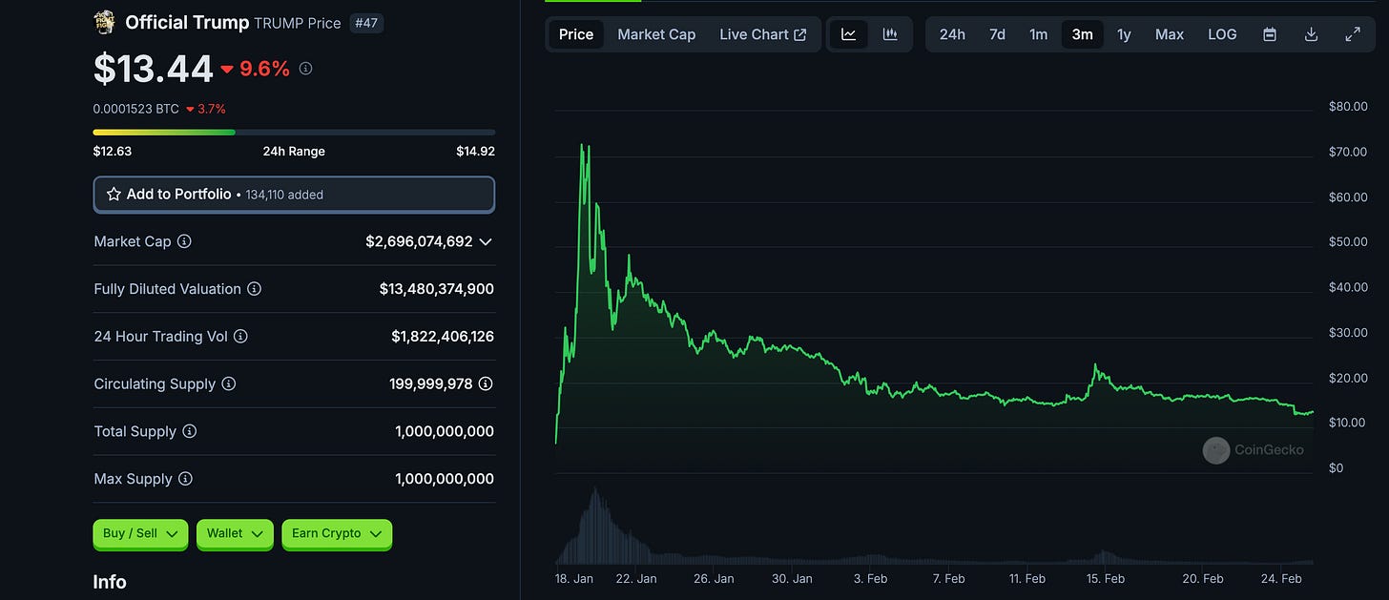
Task: Click the star icon in Add to Portfolio
Action: coord(114,194)
